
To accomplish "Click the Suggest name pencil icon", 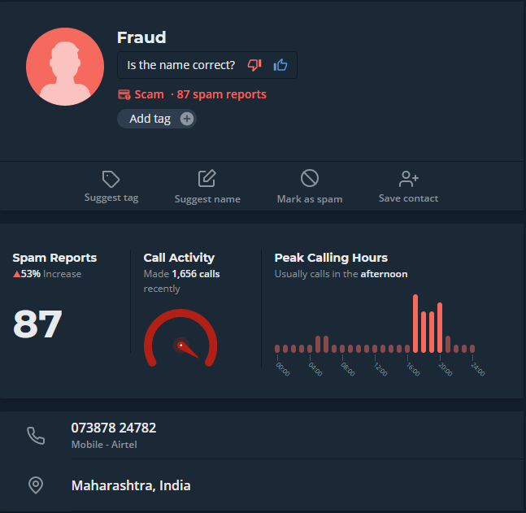I will pos(207,179).
